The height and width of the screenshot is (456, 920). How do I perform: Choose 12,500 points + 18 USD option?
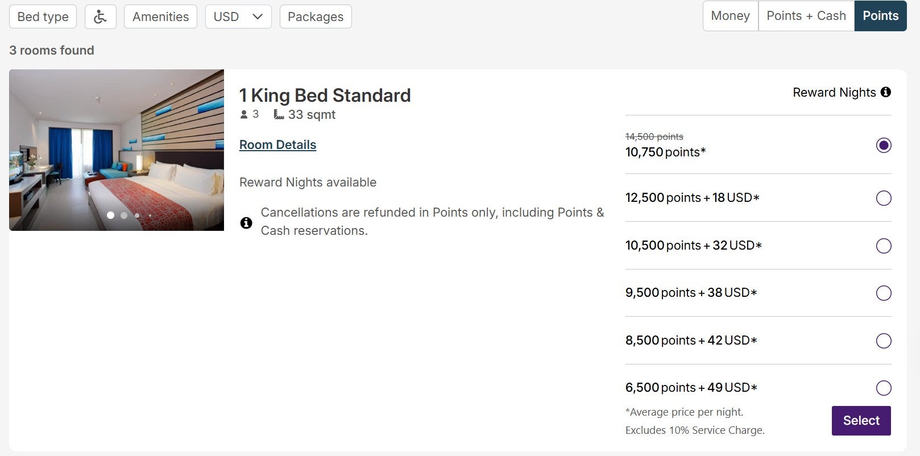point(883,198)
